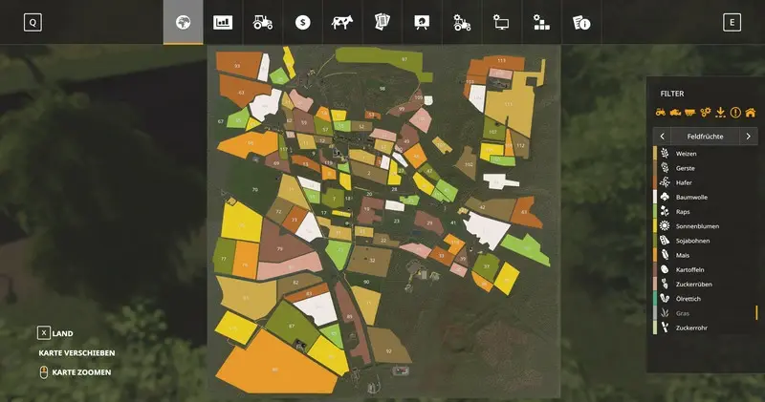Open the finances dollar icon
Image resolution: width=765 pixels, height=402 pixels.
click(302, 22)
